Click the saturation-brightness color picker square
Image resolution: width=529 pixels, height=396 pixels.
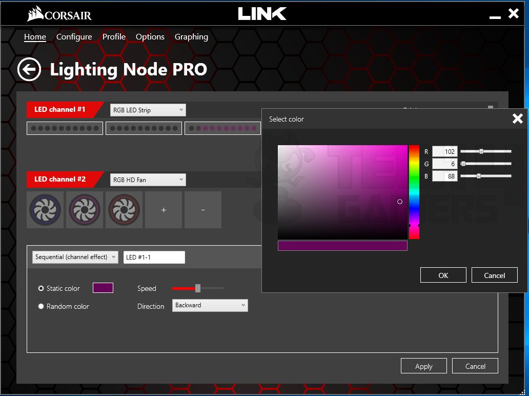(342, 192)
